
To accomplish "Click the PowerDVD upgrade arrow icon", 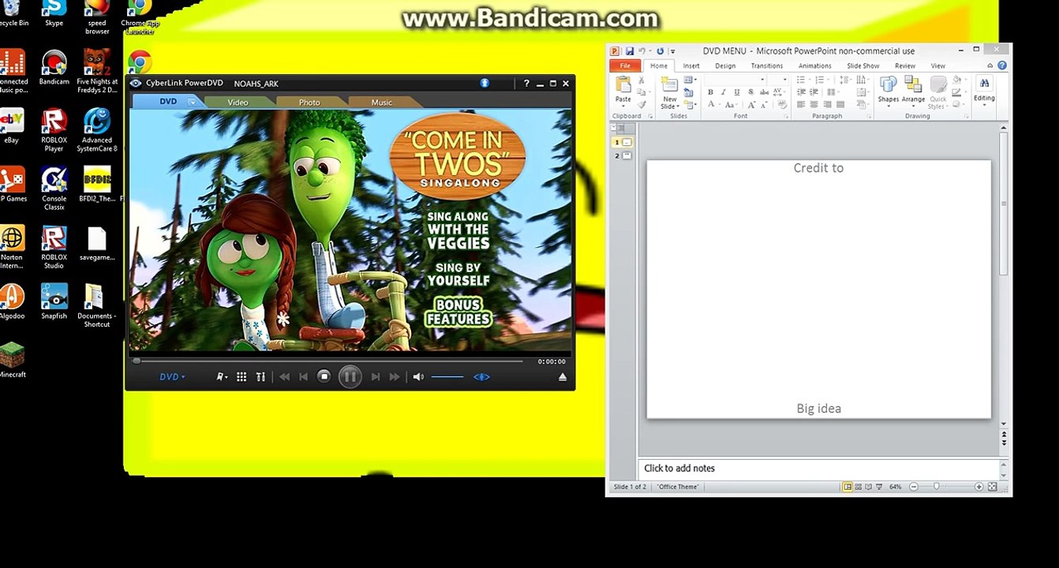I will (x=485, y=83).
